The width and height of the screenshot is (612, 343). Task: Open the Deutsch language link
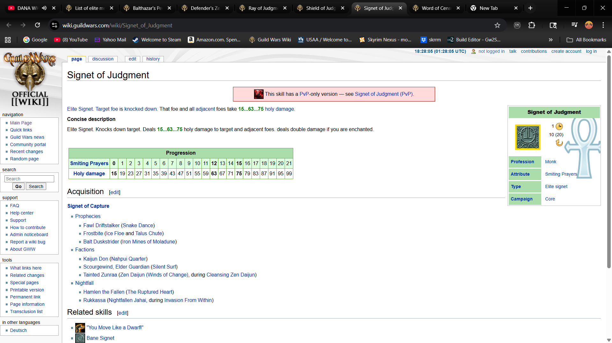pos(18,331)
